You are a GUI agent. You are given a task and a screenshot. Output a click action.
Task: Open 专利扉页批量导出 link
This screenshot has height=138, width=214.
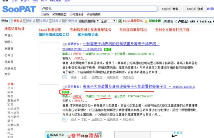click(x=133, y=30)
